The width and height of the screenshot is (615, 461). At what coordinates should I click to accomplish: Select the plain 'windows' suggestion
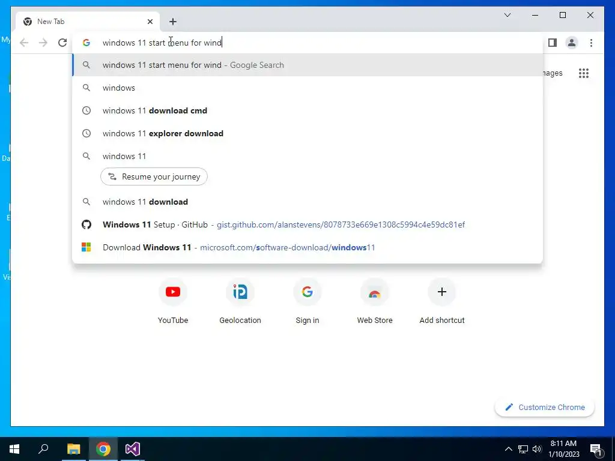coord(308,88)
